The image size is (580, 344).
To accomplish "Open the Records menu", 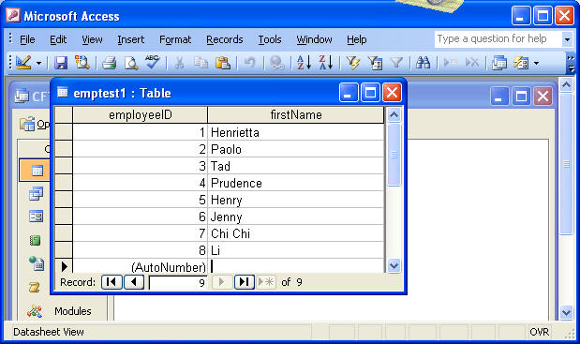I will [x=225, y=39].
